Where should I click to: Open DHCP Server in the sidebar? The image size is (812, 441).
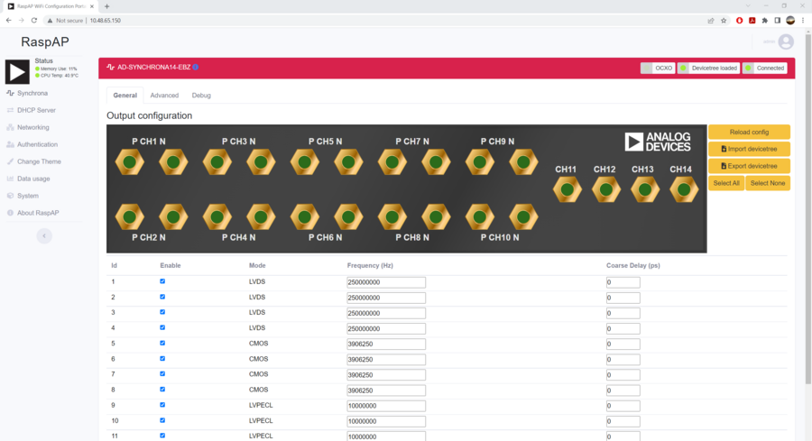(x=36, y=110)
